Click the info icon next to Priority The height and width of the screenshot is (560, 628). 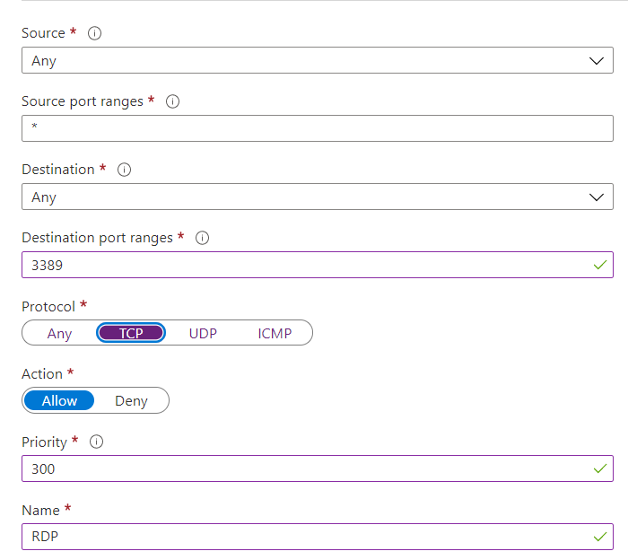97,442
